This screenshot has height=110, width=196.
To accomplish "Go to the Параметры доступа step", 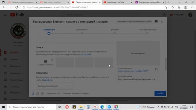I will tap(147, 31).
